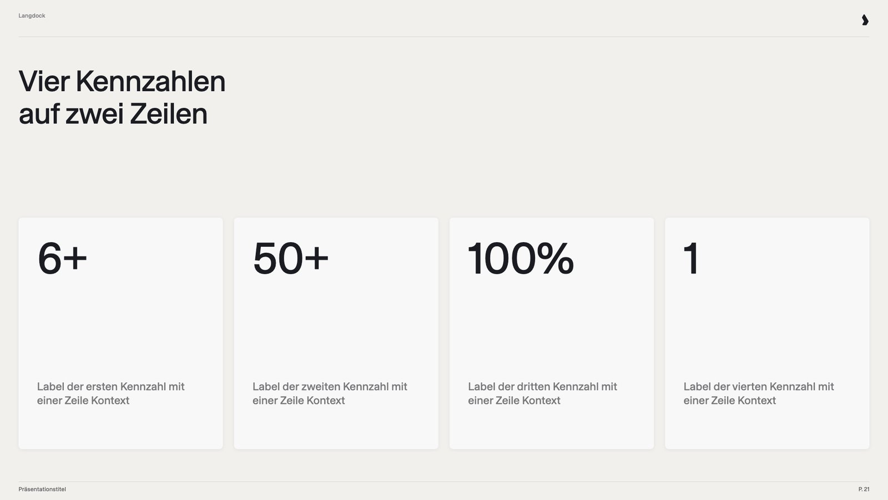Screen dimensions: 888x500
Task: Click label der vierten Kennzahl text
Action: coord(759,393)
